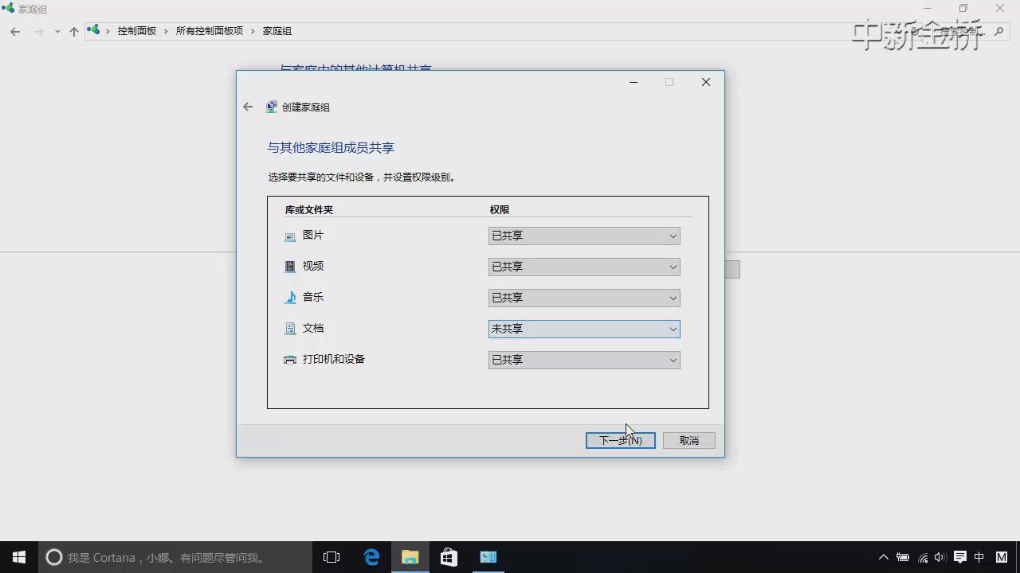Open the volume speaker tray icon
1020x573 pixels.
pos(940,557)
